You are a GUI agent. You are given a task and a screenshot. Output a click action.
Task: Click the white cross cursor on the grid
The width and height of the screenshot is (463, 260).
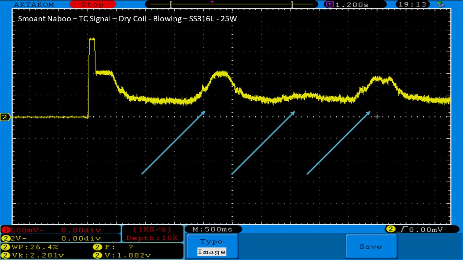[x=377, y=117]
